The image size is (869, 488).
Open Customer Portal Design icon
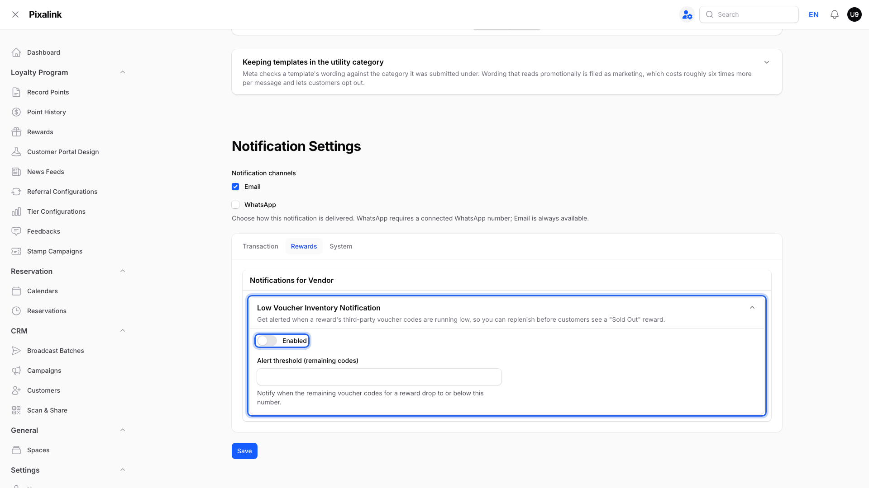pyautogui.click(x=16, y=152)
